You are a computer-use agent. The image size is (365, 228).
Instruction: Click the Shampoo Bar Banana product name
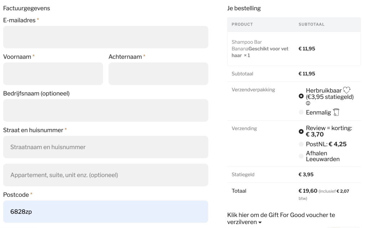click(x=250, y=45)
